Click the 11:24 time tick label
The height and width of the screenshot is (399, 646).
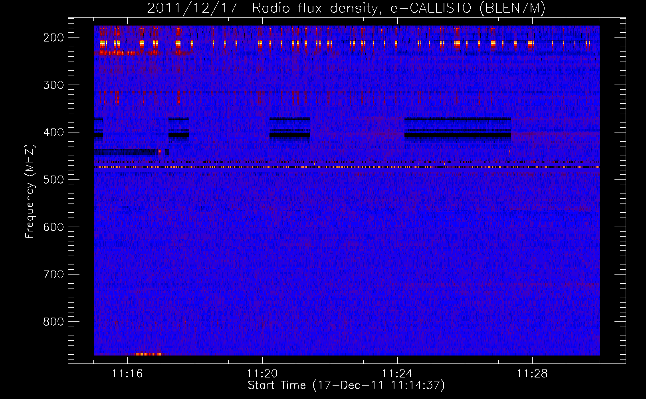tap(397, 374)
